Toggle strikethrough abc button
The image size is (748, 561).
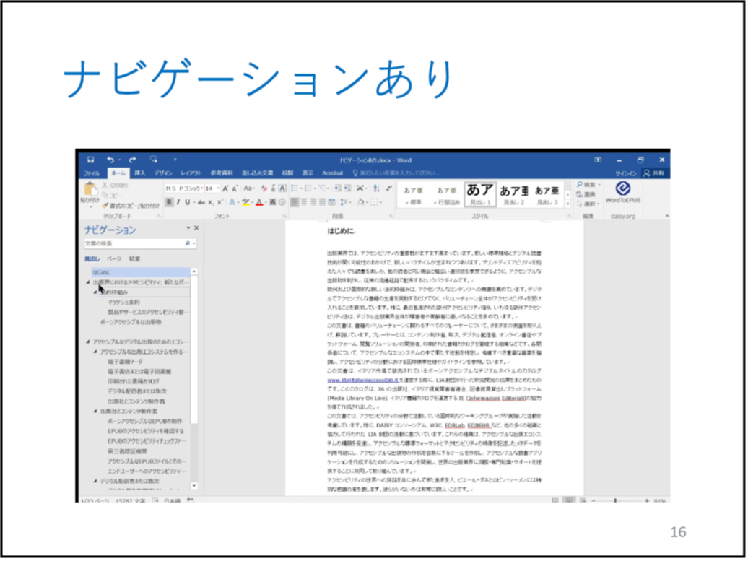(201, 202)
